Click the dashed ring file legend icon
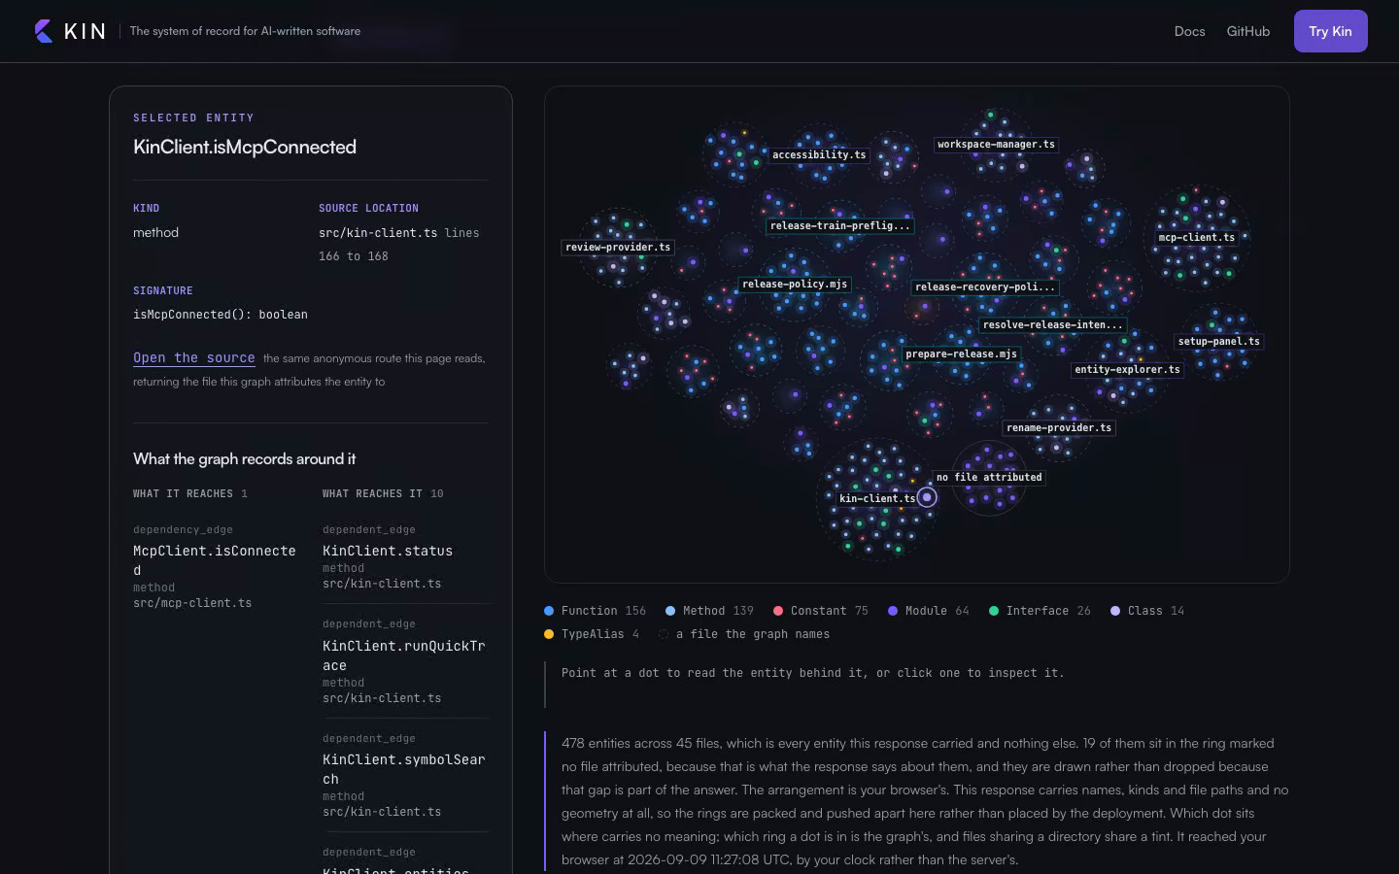 664,634
